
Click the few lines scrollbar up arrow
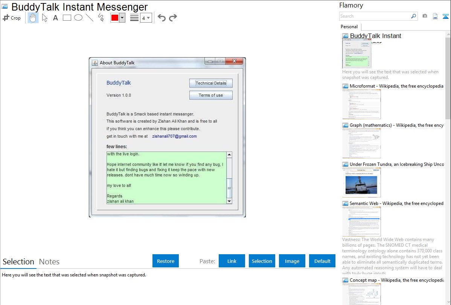[229, 155]
